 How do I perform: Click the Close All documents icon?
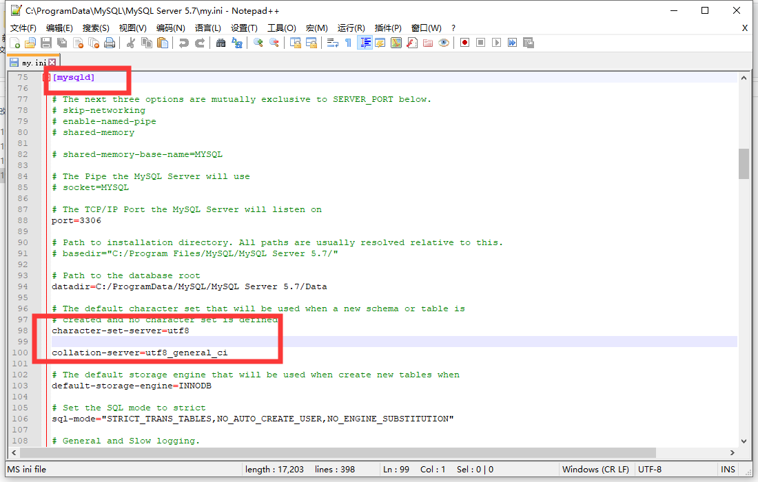[x=94, y=43]
